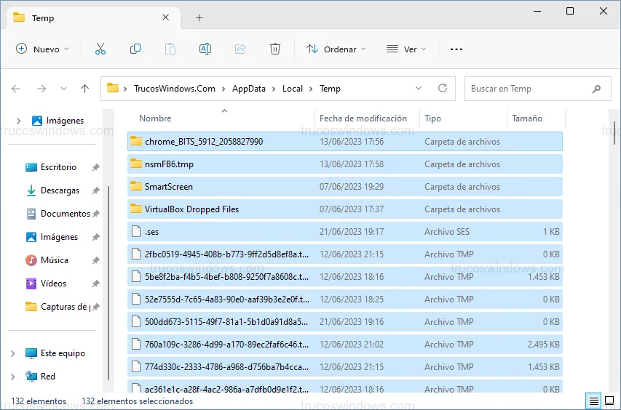
Task: Click the Cut scissors icon
Action: coord(100,49)
